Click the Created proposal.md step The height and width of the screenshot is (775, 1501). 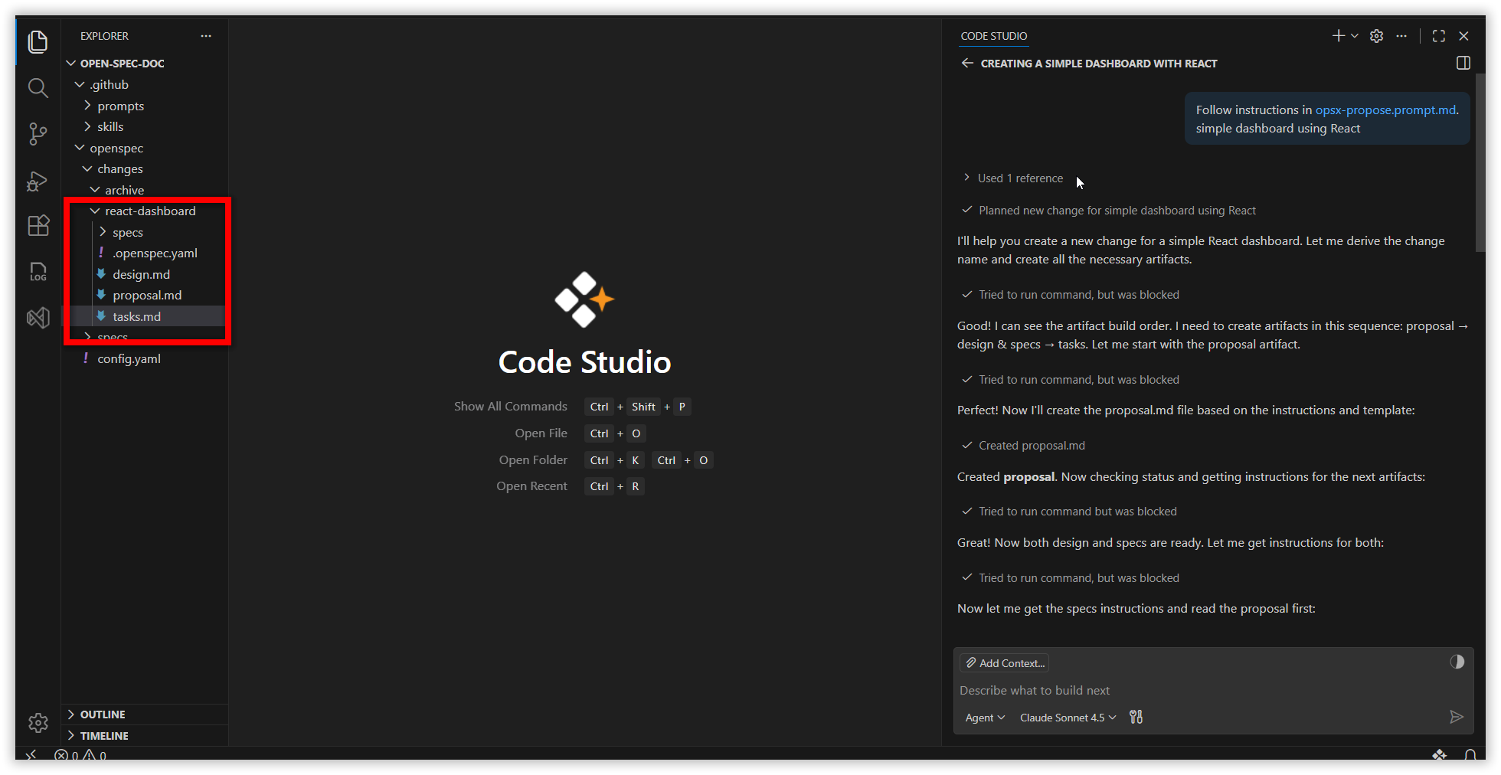(x=1023, y=445)
